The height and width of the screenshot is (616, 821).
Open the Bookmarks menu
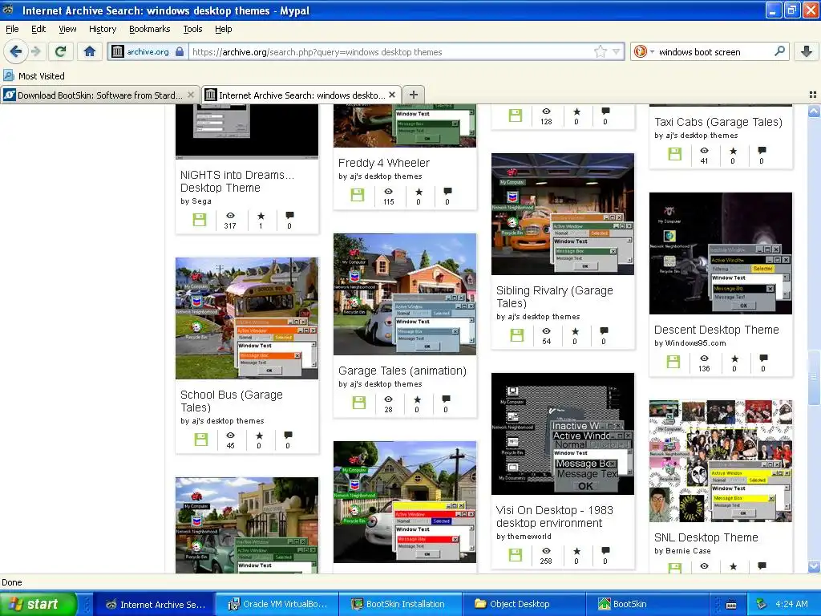point(150,30)
